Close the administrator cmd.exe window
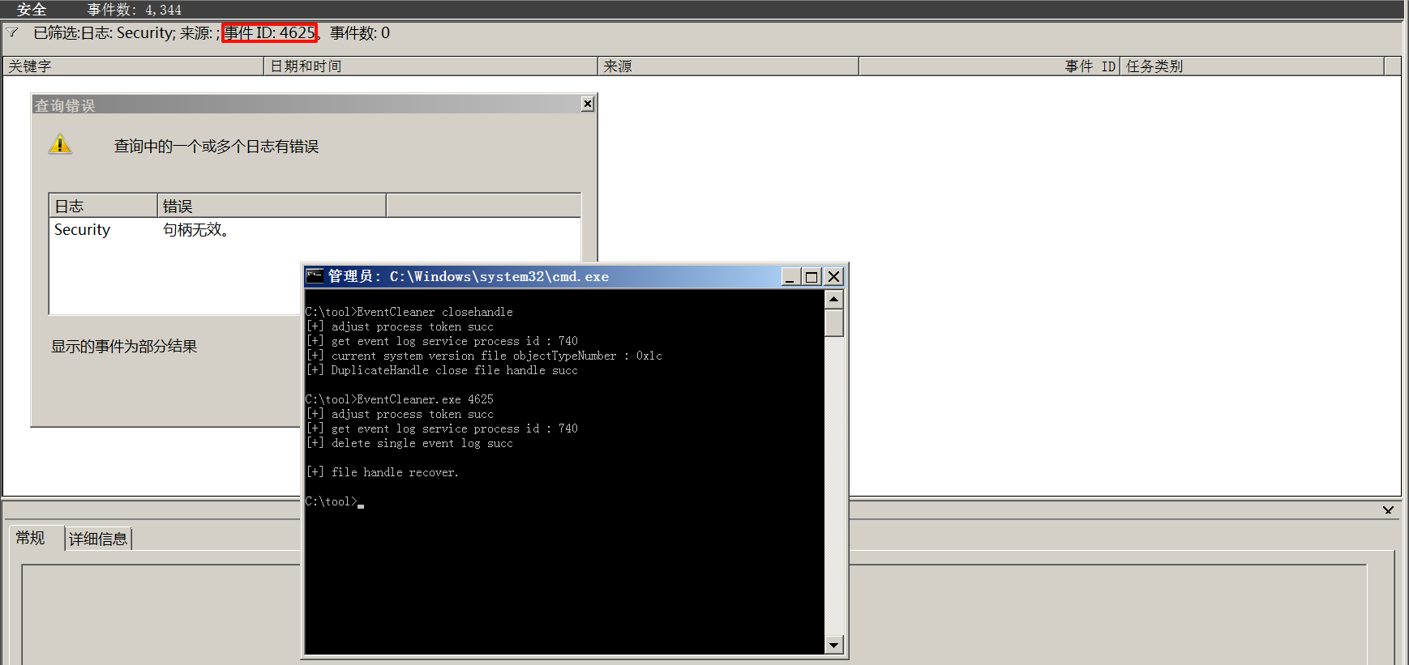Viewport: 1409px width, 665px height. (833, 277)
